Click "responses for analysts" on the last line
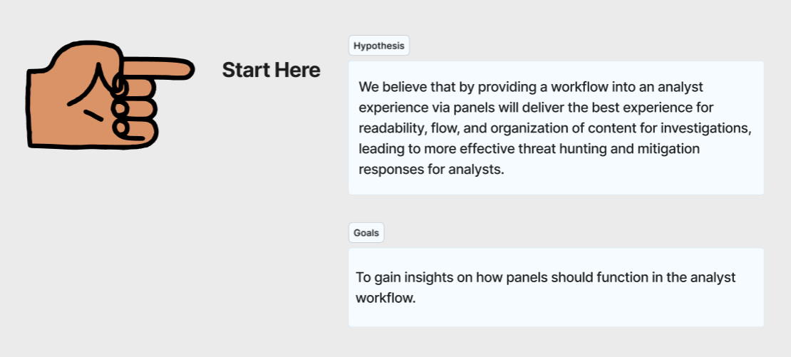This screenshot has height=357, width=791. click(430, 170)
